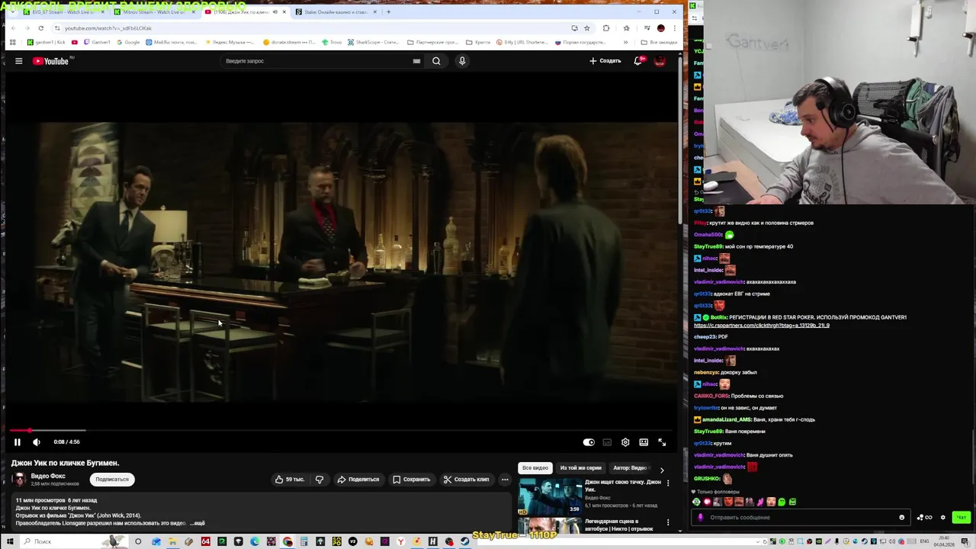
Task: Click the Поделиться share button
Action: [x=358, y=480]
